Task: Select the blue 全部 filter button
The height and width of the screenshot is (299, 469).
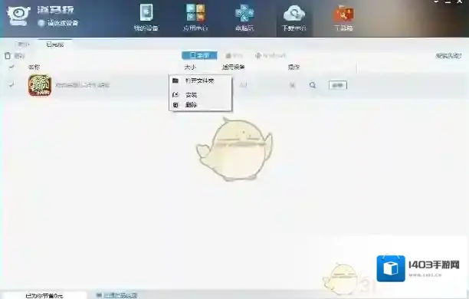Action: (x=199, y=55)
